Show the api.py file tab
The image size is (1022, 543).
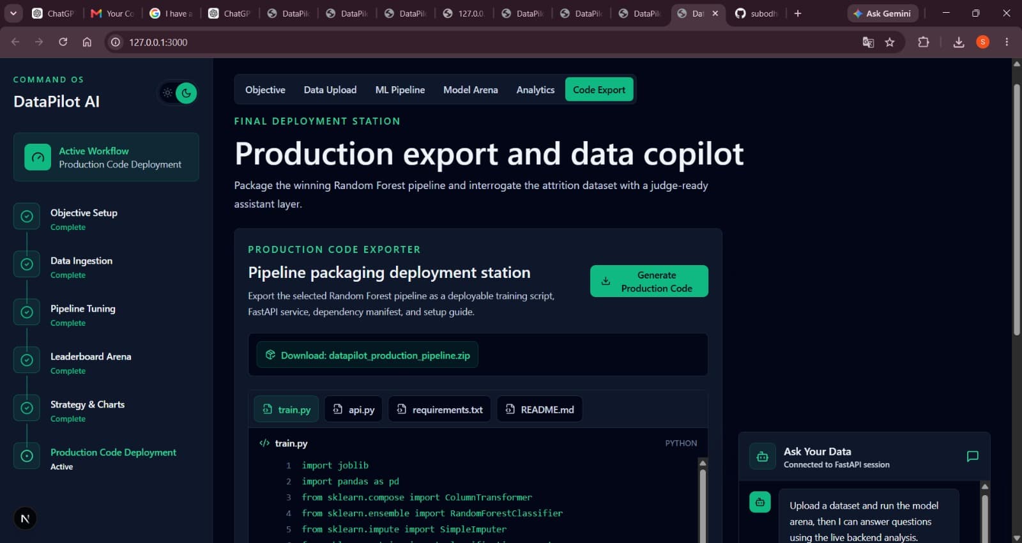tap(353, 409)
